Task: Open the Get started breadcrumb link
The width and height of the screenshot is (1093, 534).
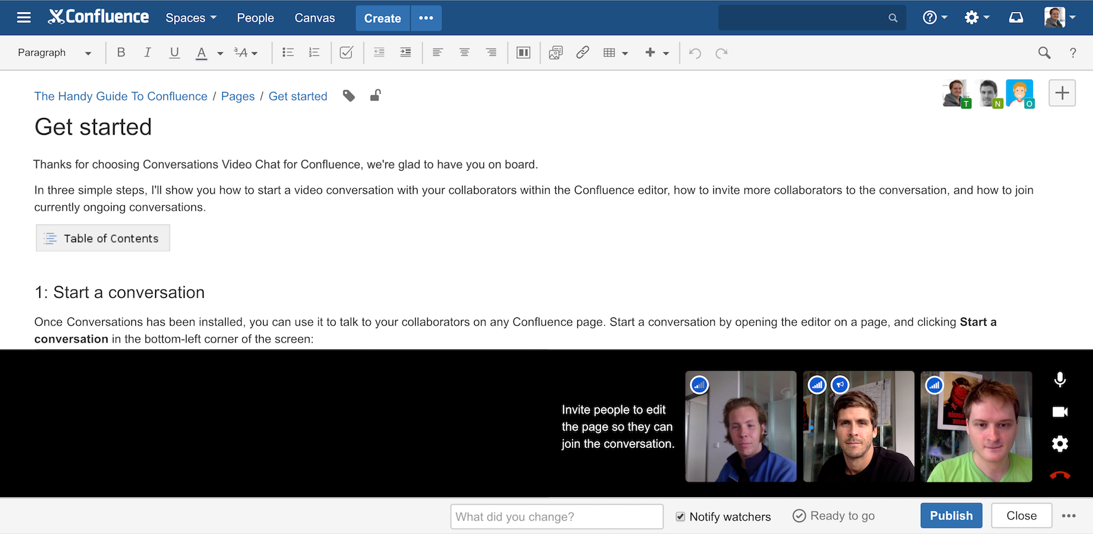Action: [x=298, y=96]
